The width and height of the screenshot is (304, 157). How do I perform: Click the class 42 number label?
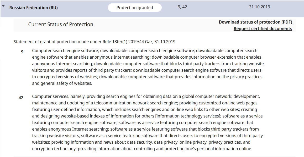click(21, 98)
